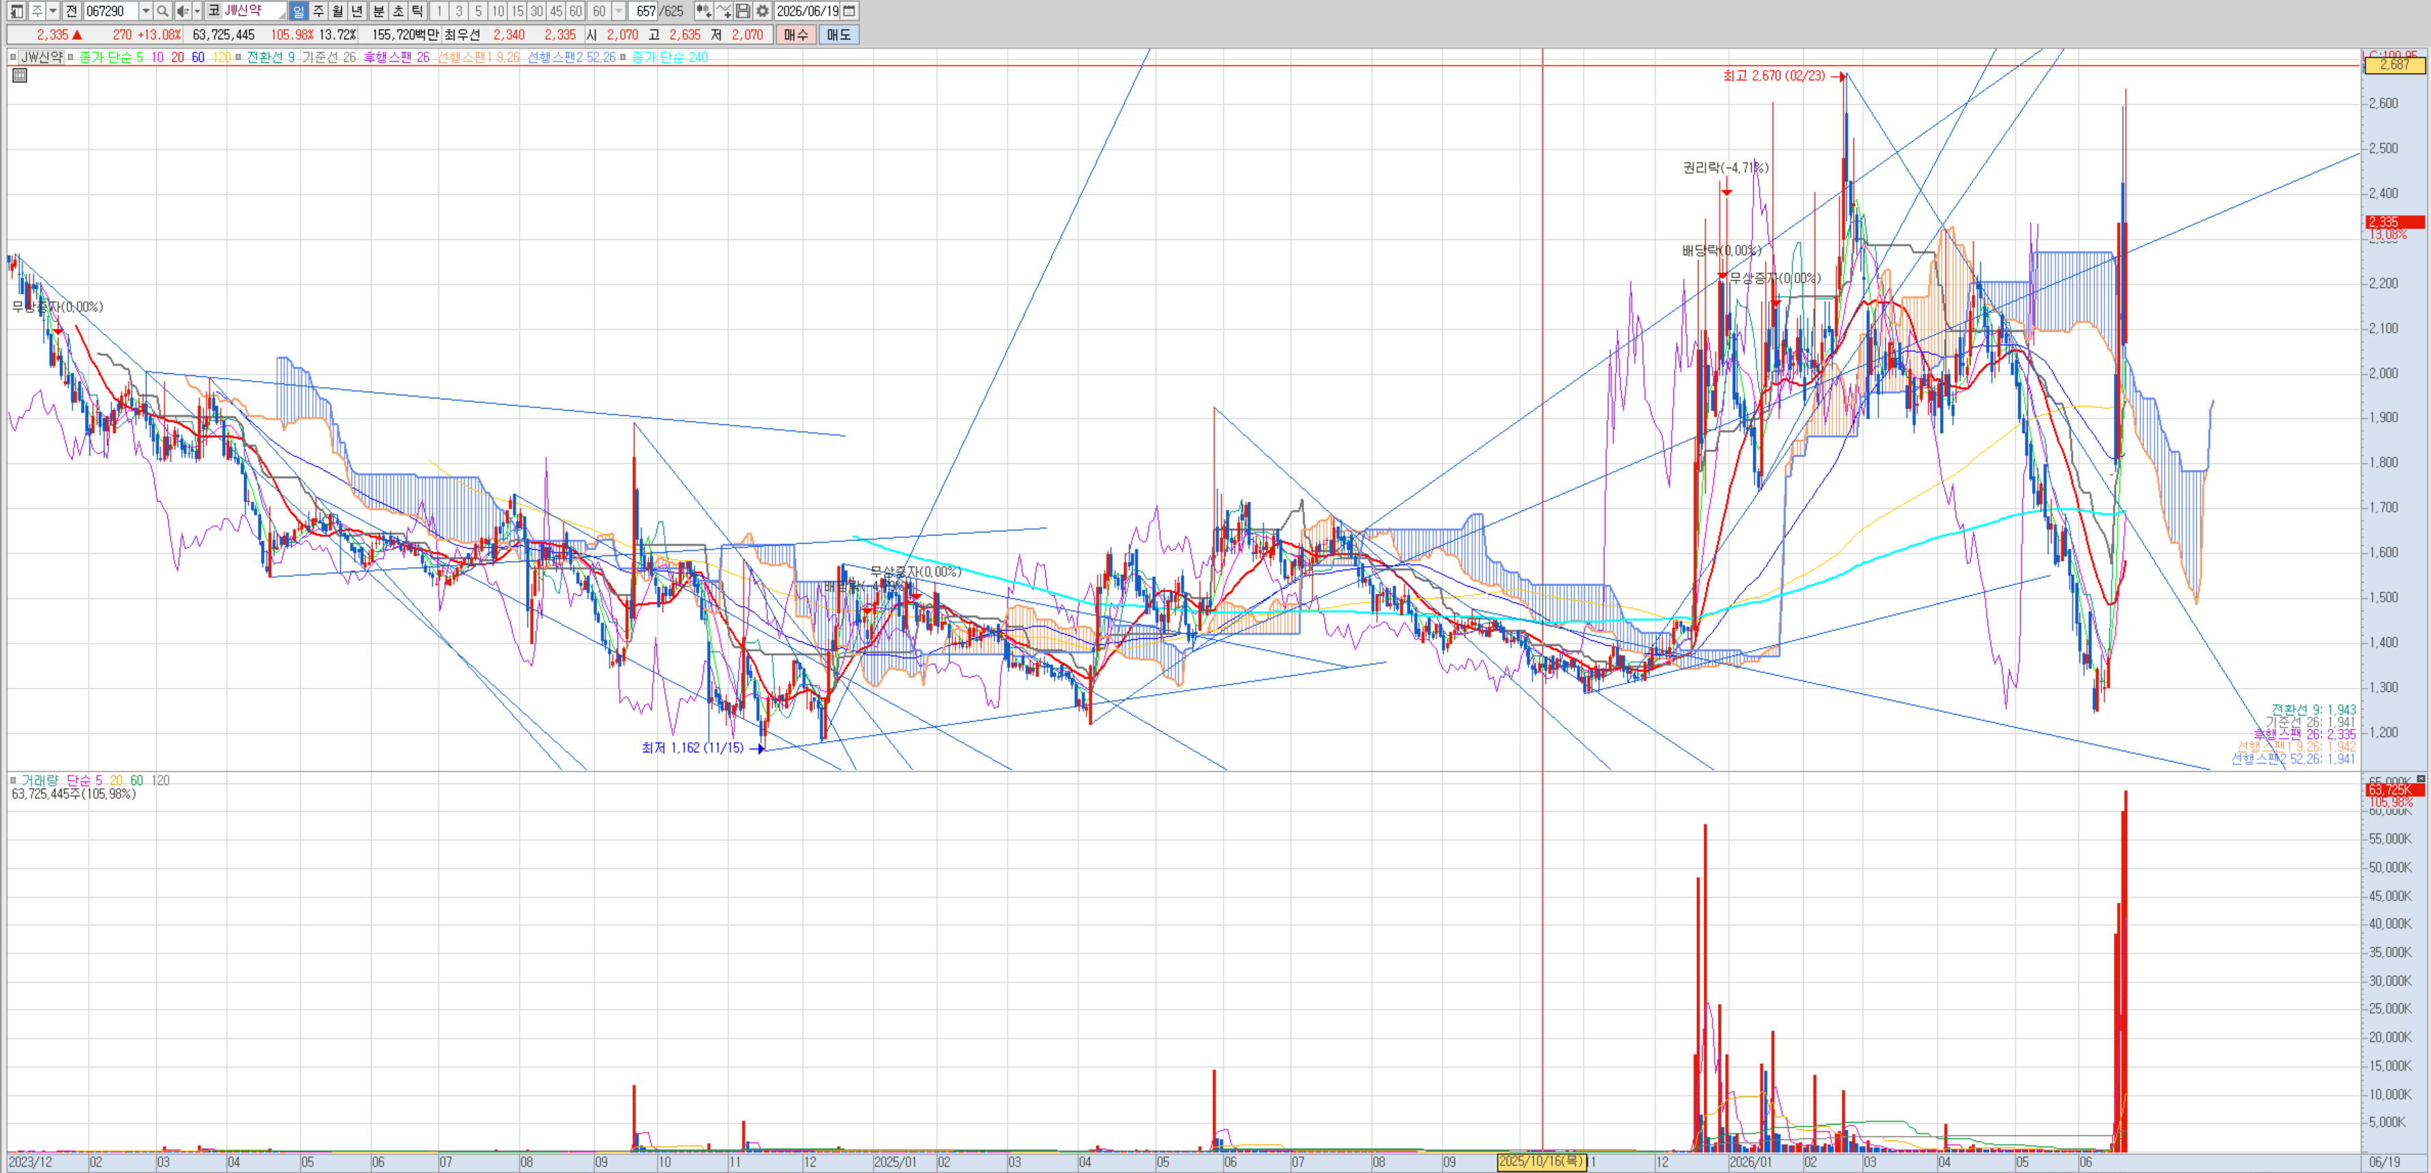Toggle the 종가 단순 240 legend marker

(x=624, y=57)
